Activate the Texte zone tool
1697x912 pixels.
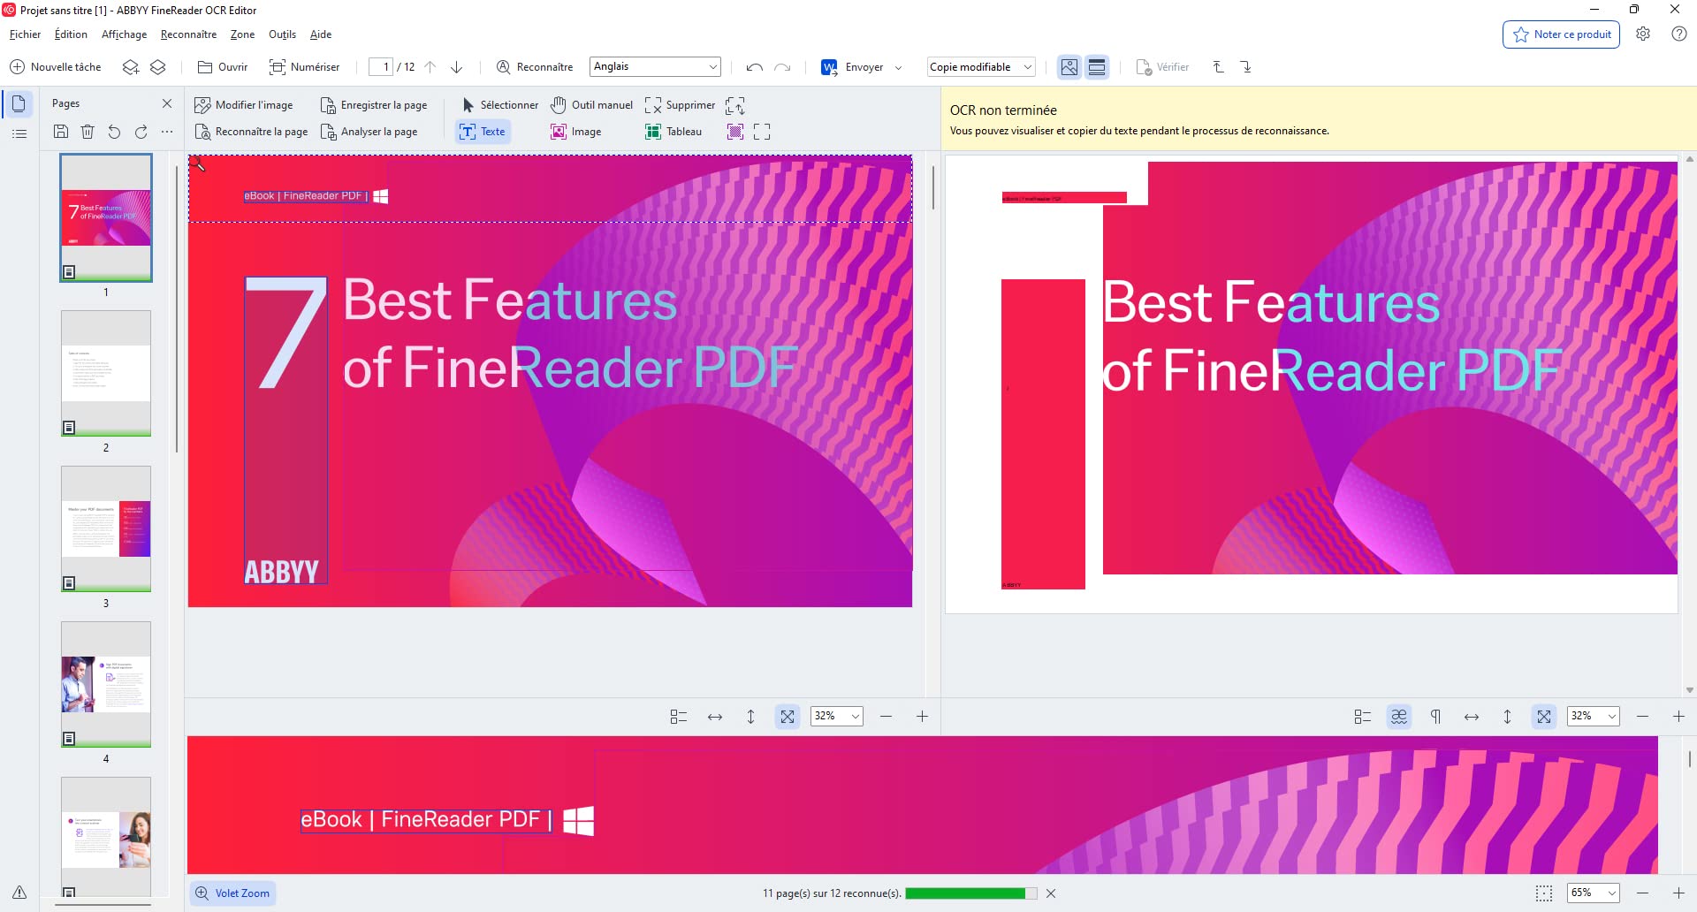coord(483,132)
